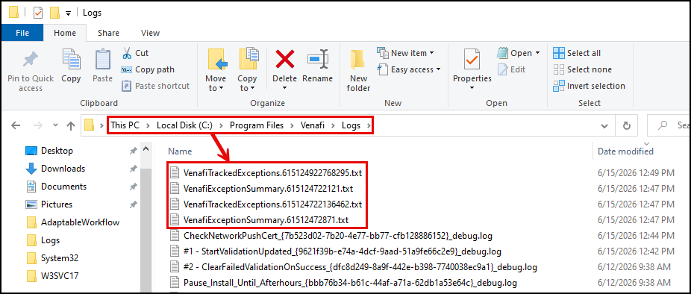This screenshot has width=691, height=294.
Task: Click the Delete dropdown arrow
Action: click(285, 88)
